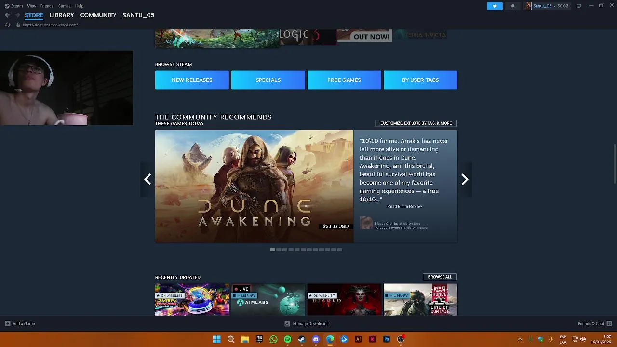Open the War Thunder Line of Contact card

point(420,300)
